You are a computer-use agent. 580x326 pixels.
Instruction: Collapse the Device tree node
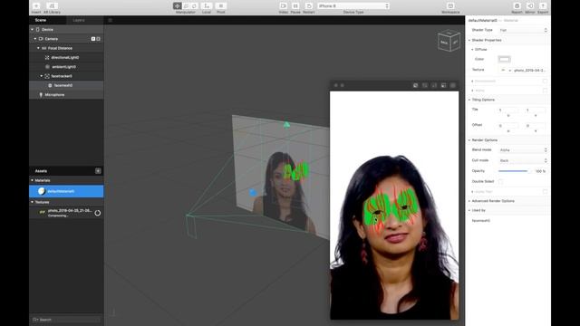coord(33,30)
